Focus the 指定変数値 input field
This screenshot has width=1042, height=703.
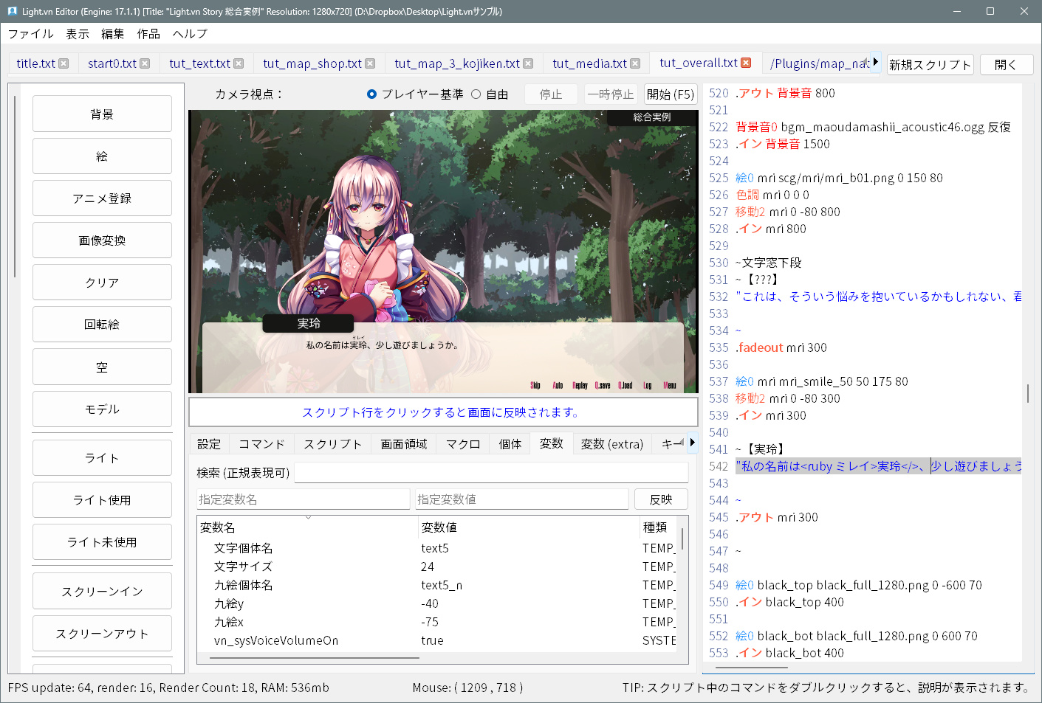(522, 499)
